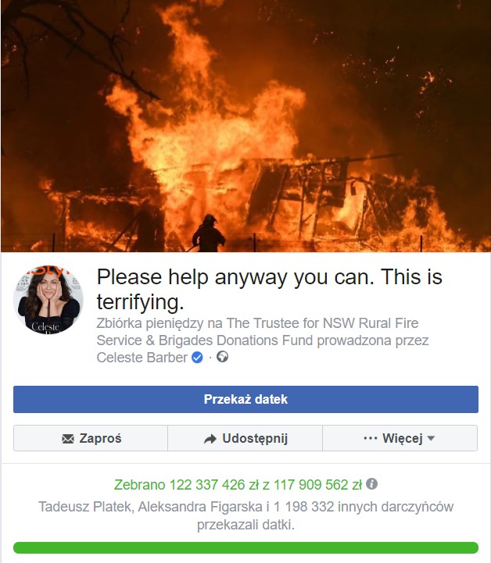Screen dimensions: 491x563
Task: Click the goal amount 117 909 562 zł
Action: pyautogui.click(x=317, y=484)
